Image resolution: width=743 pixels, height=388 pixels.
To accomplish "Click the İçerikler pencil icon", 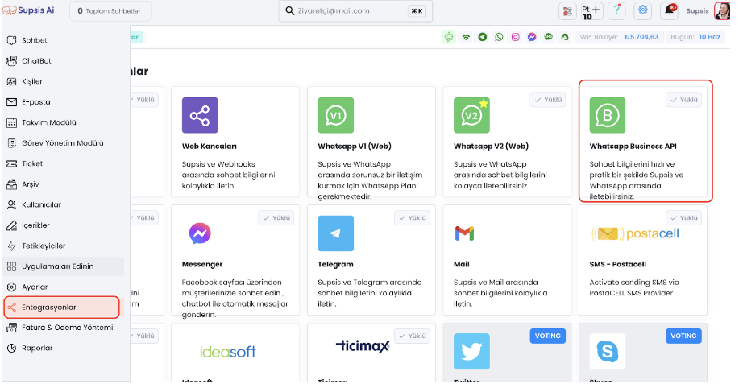I will point(12,225).
